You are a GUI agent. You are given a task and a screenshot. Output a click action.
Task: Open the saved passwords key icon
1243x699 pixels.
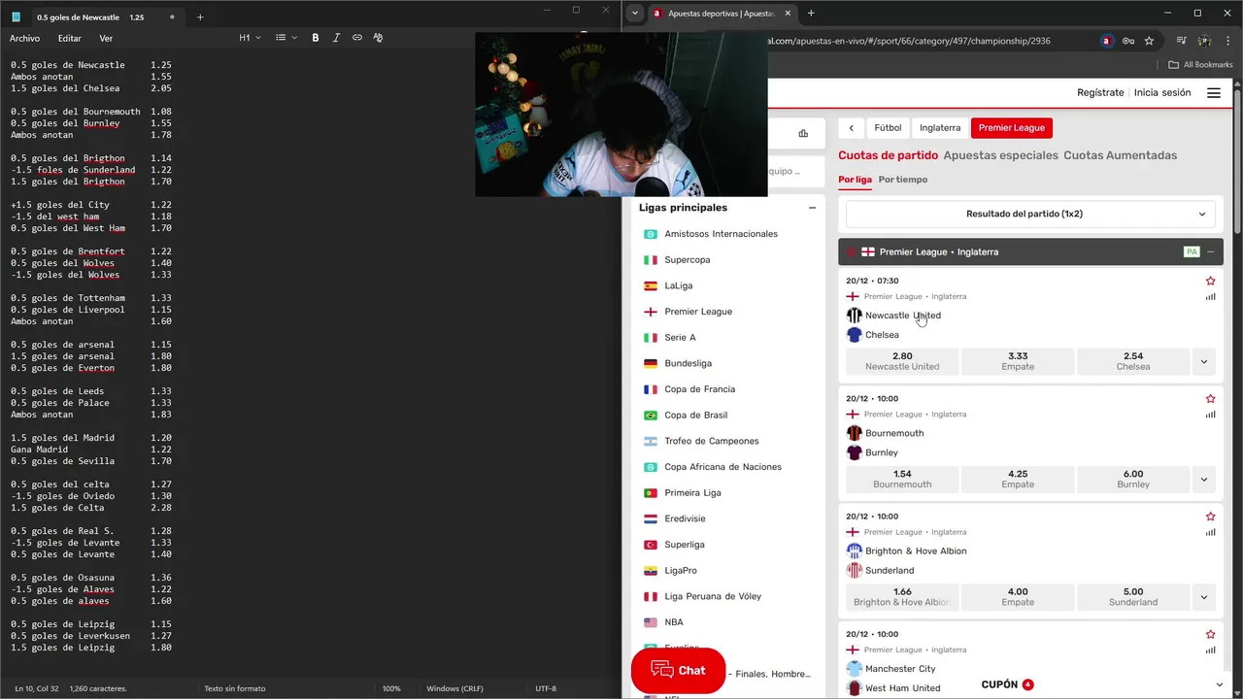coord(1128,41)
